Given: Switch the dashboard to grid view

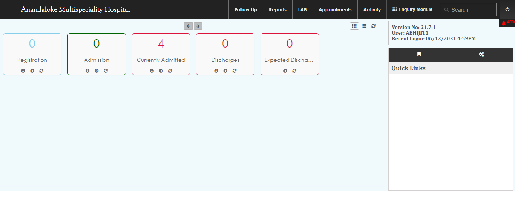Looking at the screenshot, I should coord(354,26).
